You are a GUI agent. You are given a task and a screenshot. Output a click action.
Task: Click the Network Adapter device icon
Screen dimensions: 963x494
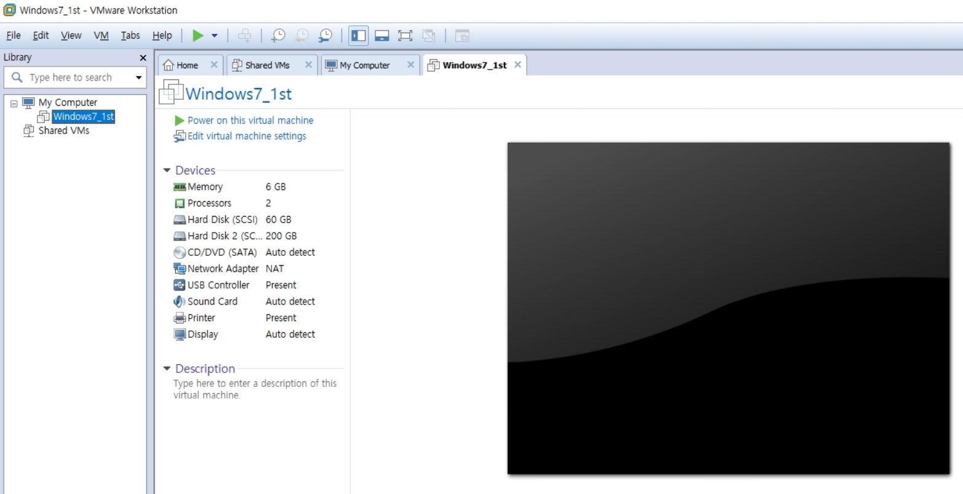point(180,269)
